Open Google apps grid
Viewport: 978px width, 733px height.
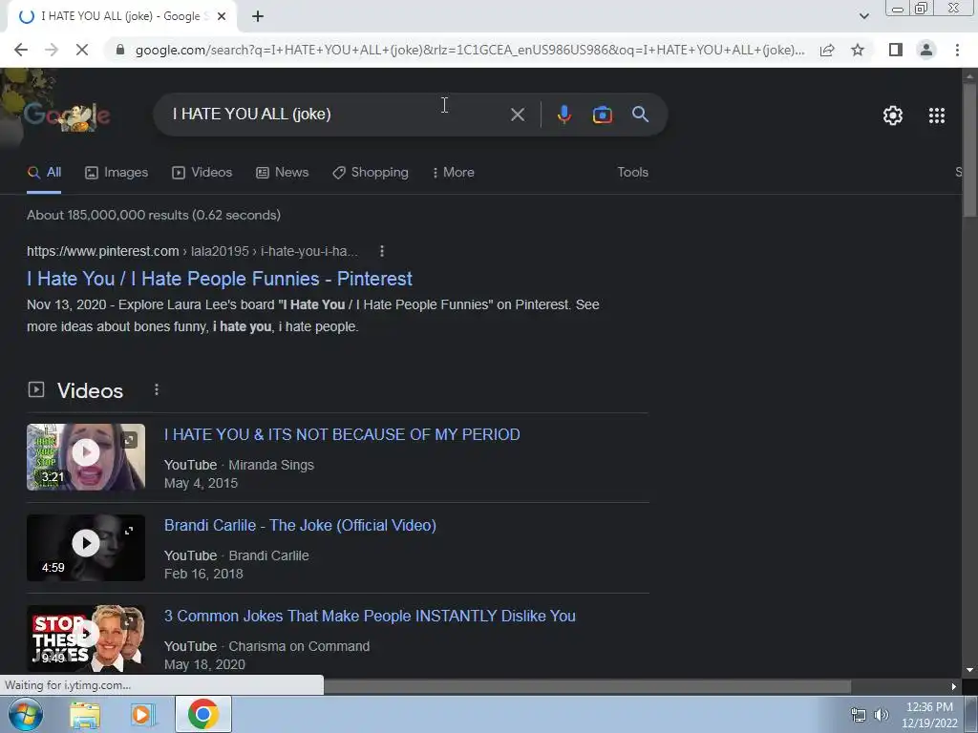pyautogui.click(x=936, y=115)
